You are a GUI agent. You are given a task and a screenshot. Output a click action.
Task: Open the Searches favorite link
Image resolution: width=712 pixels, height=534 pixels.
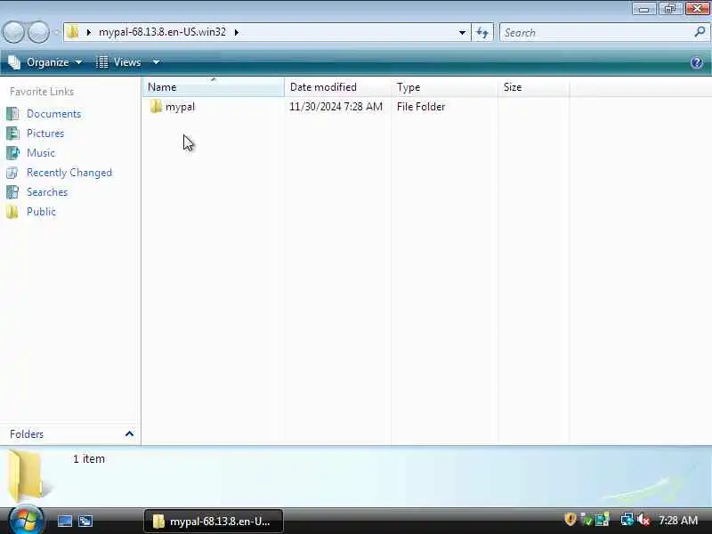click(x=47, y=192)
